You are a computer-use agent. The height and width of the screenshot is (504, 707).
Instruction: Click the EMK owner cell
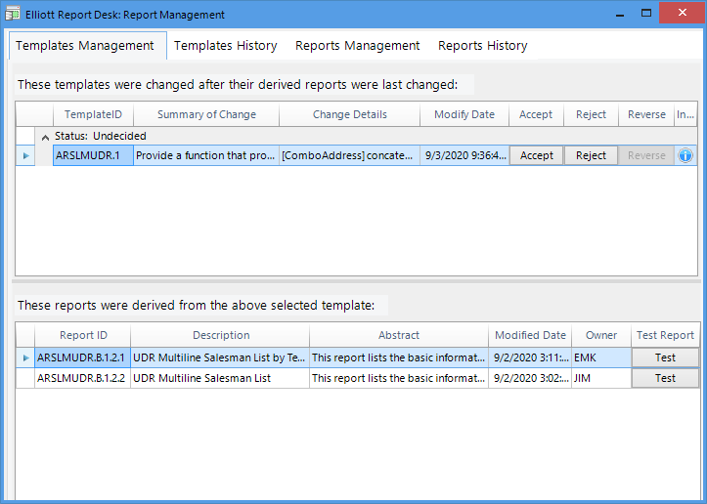click(601, 357)
